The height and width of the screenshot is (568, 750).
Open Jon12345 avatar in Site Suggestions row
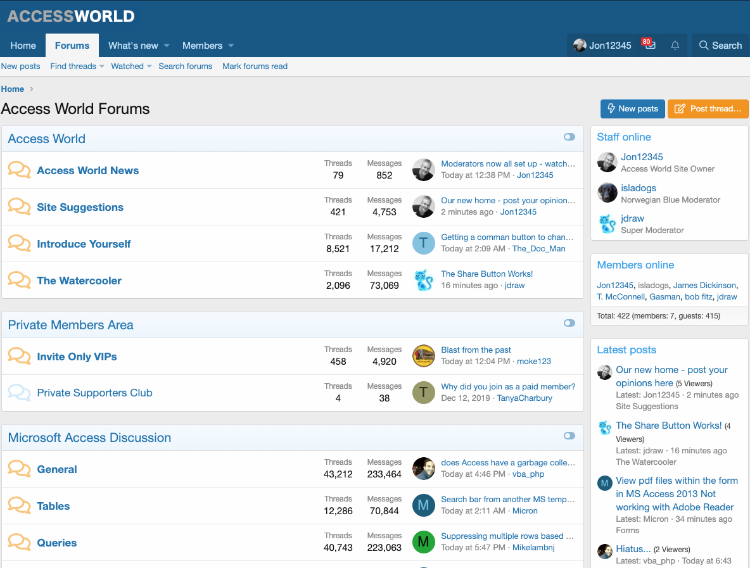(423, 206)
